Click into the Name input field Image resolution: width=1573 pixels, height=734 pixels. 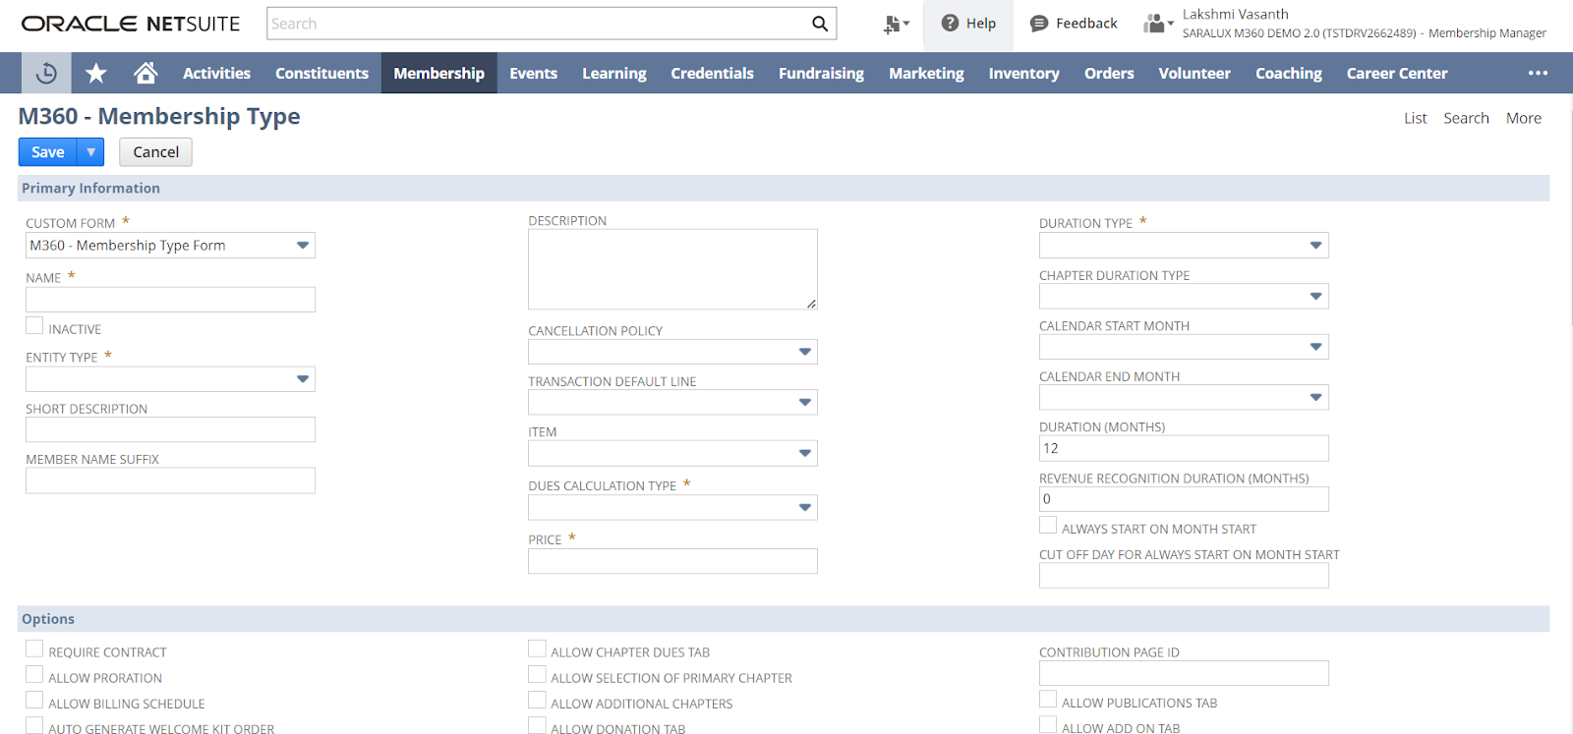coord(170,300)
